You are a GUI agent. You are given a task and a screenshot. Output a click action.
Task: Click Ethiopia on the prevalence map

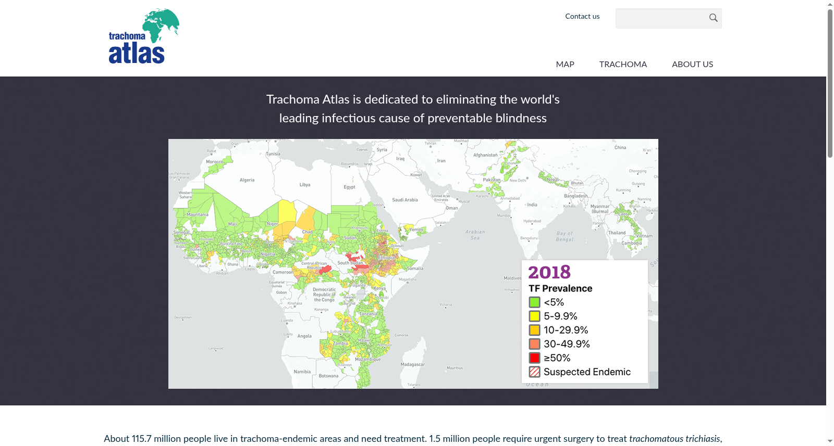386,258
